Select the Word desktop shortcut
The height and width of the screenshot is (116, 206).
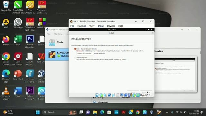point(18,92)
